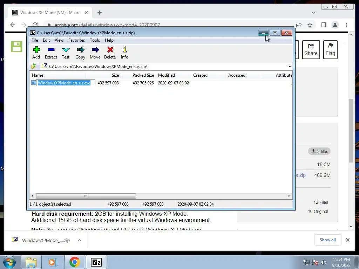Click the Add button in 7-Zip toolbar
Viewport: 359px width, 269px height.
(x=36, y=53)
